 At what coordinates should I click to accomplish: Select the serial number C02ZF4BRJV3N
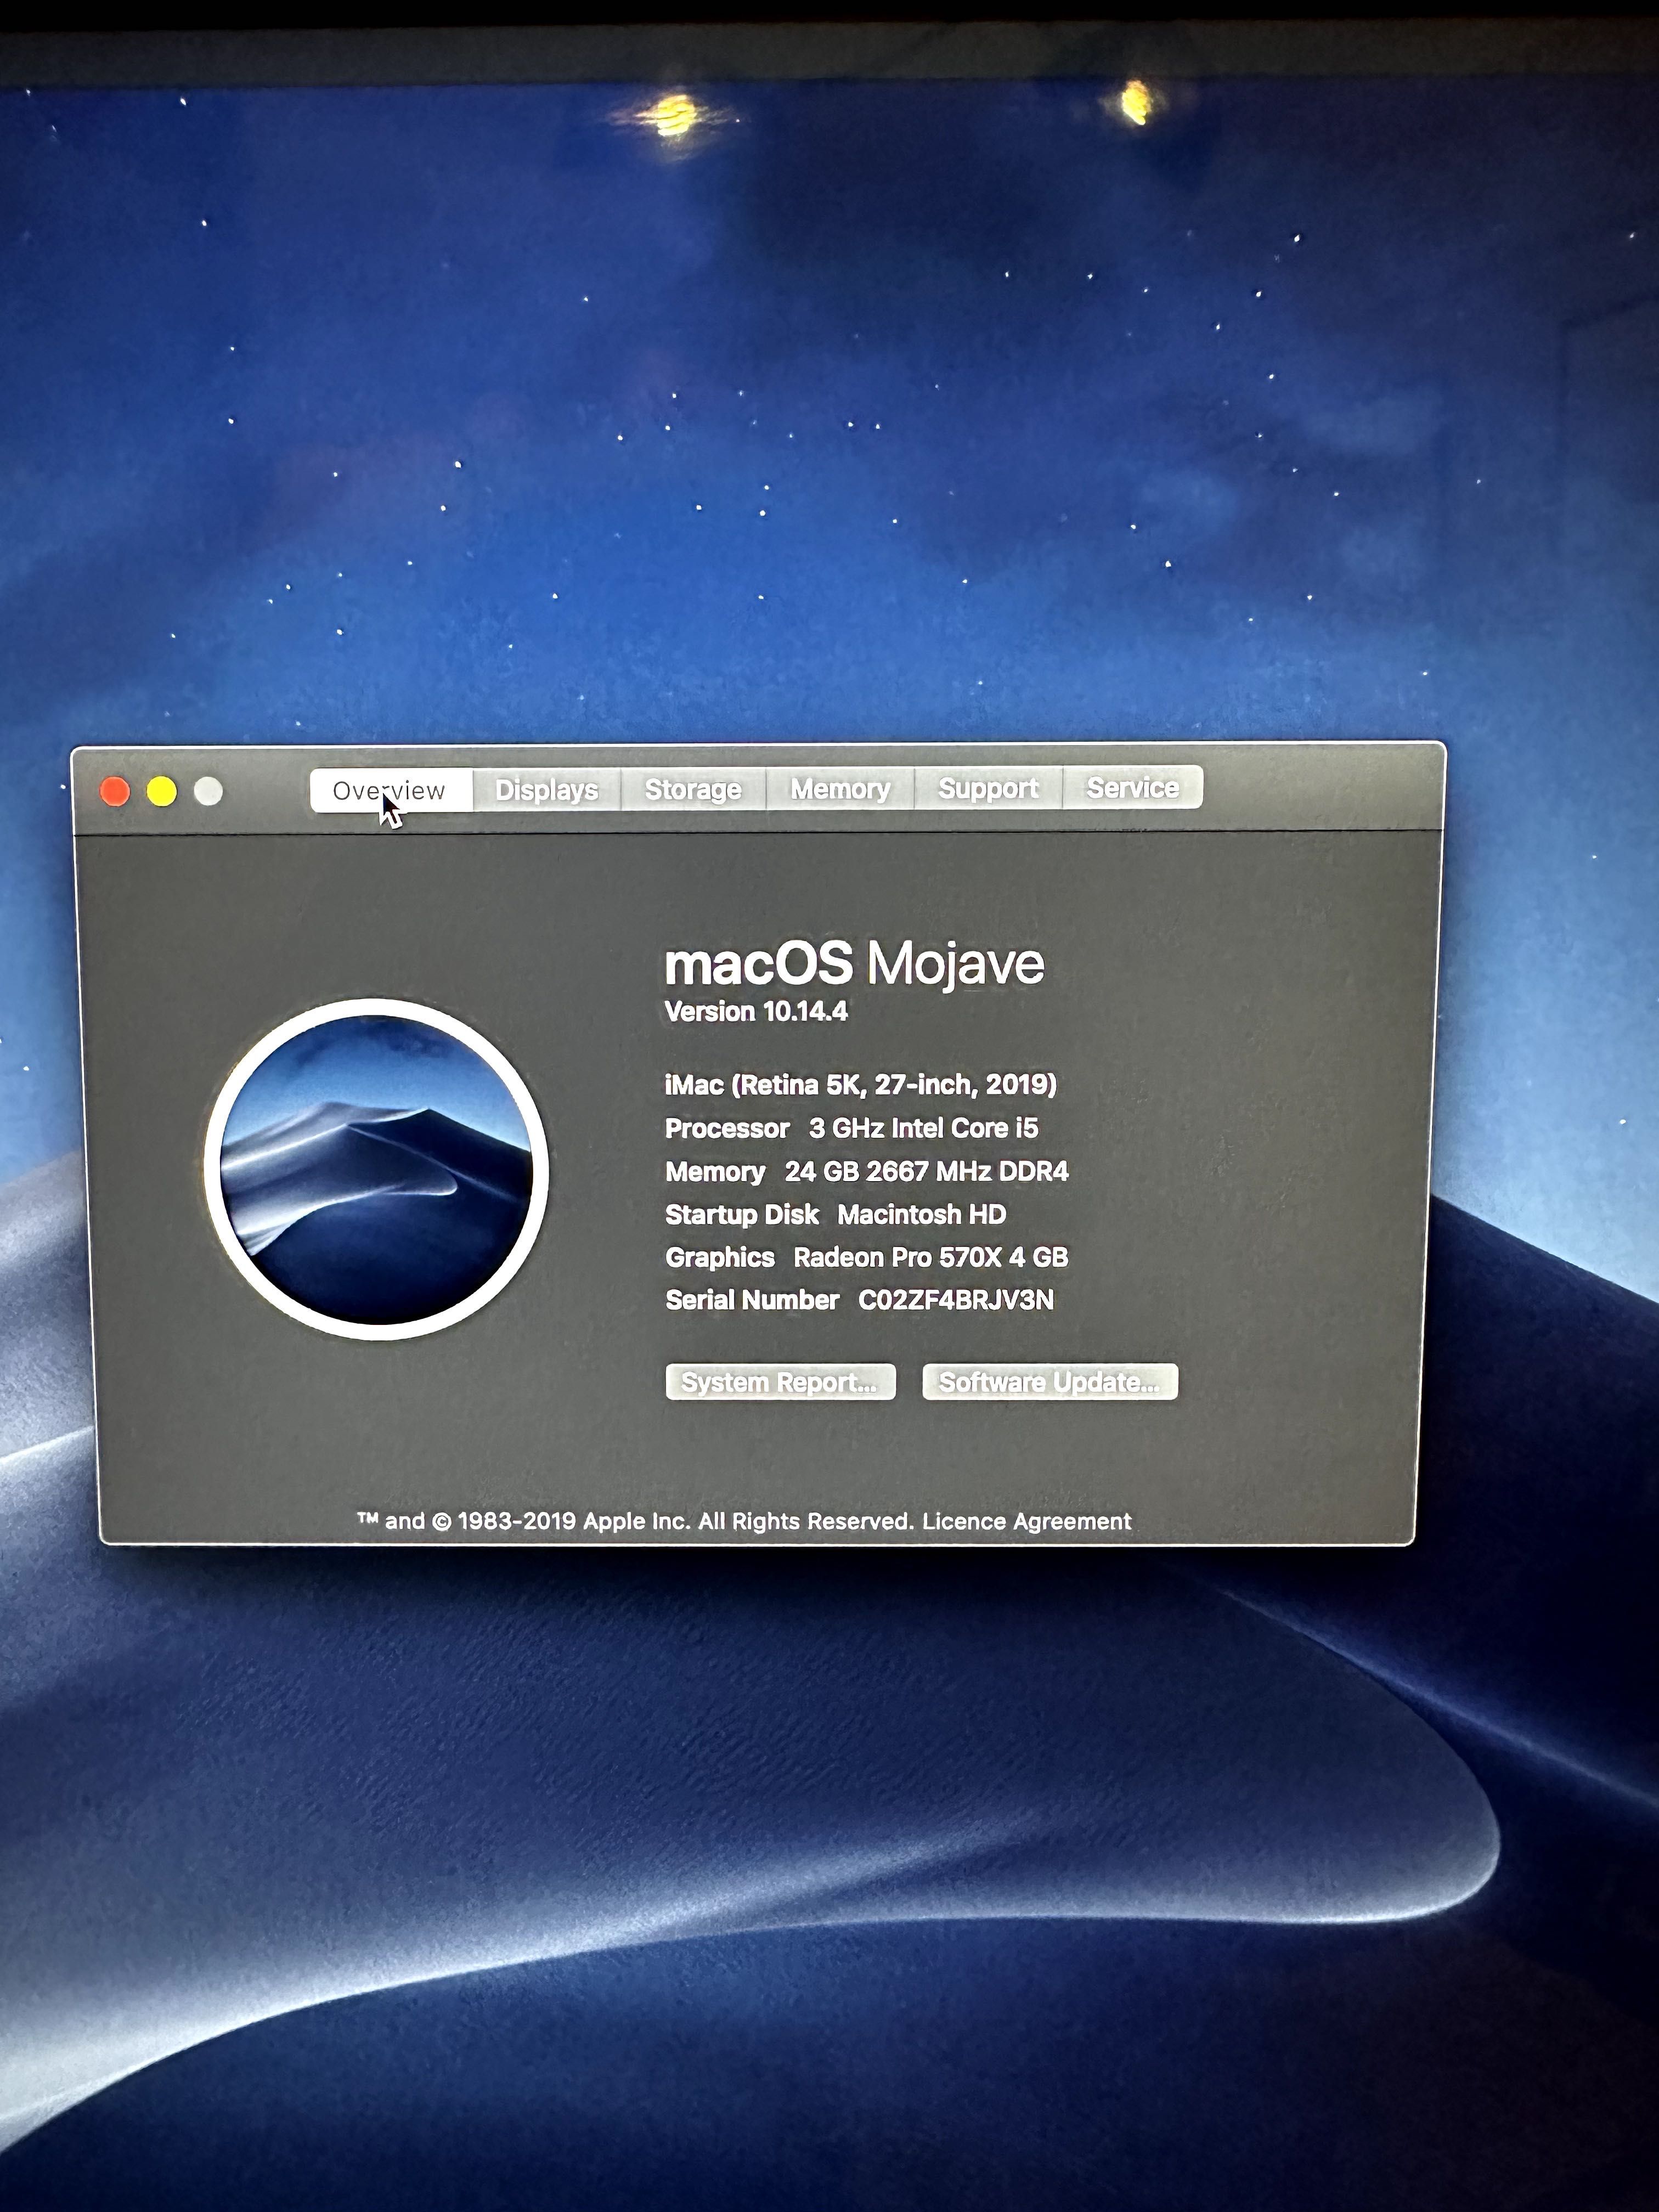click(956, 1300)
